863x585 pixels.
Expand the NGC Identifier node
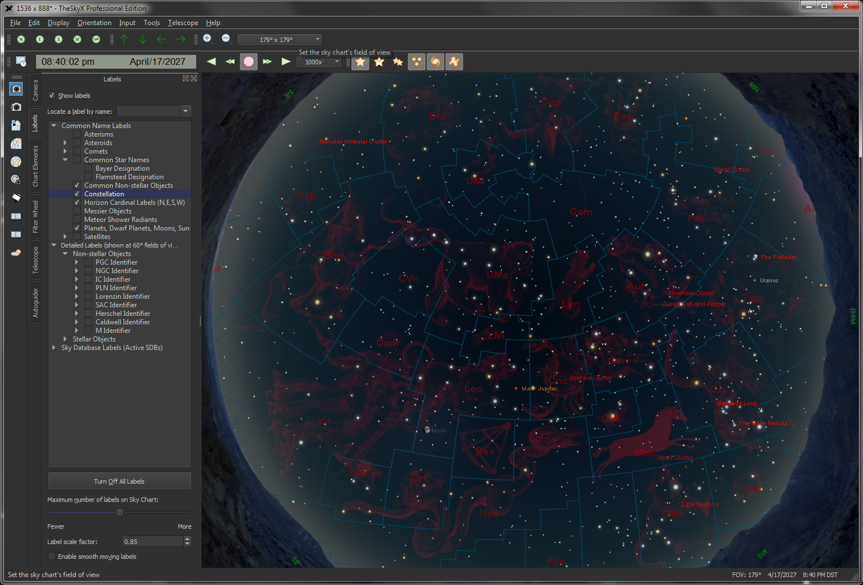76,271
